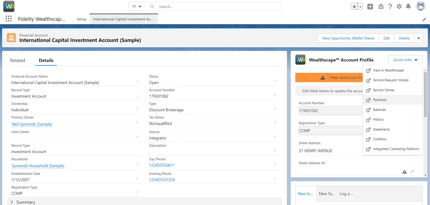Select the New Event activity tab
Screen dimensions: 430x205
[306, 194]
